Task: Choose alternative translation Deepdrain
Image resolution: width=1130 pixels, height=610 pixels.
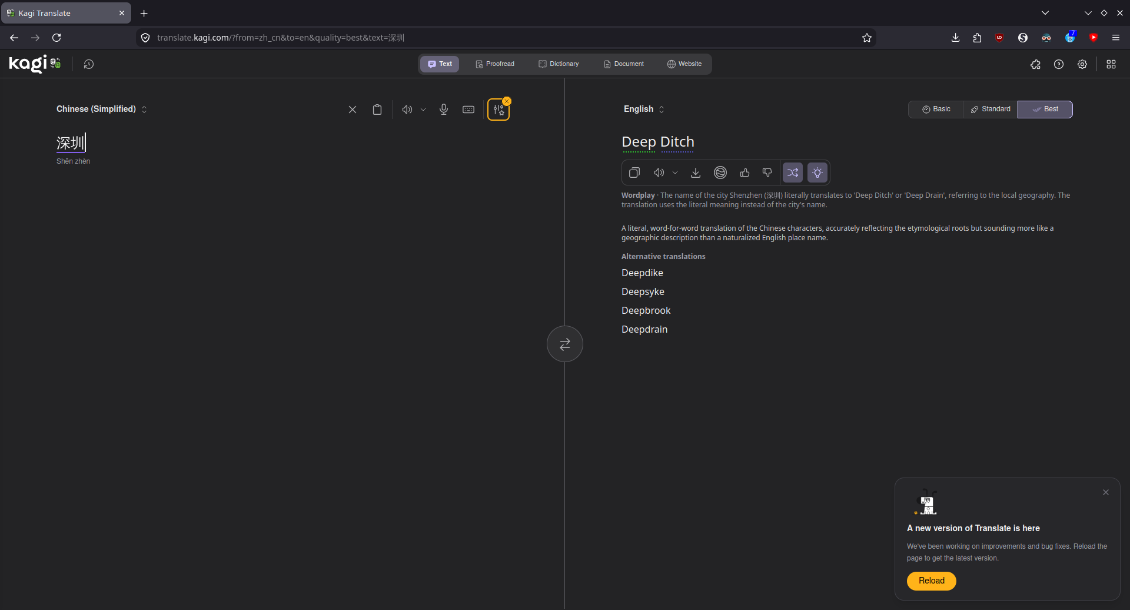Action: pos(644,329)
